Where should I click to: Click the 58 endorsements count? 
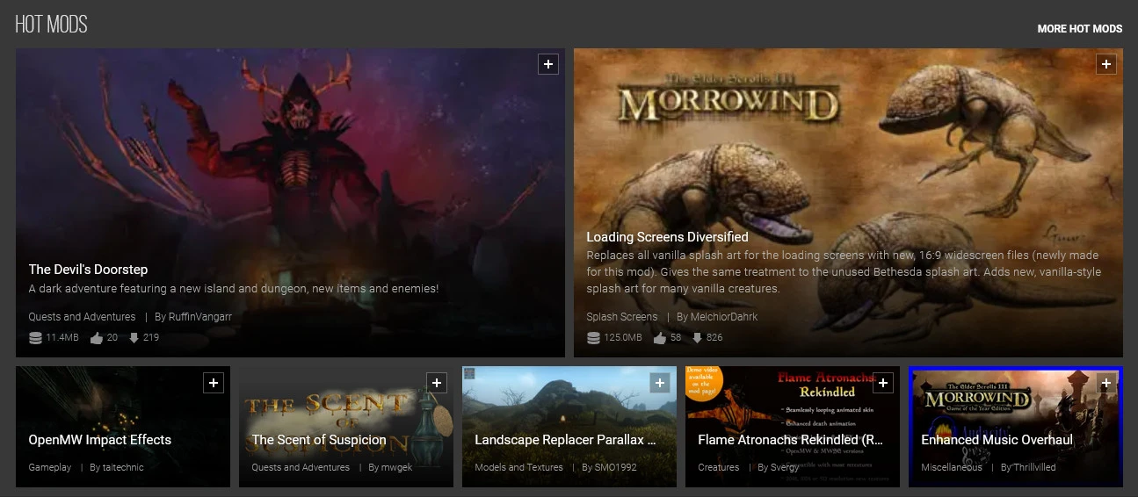tap(676, 338)
